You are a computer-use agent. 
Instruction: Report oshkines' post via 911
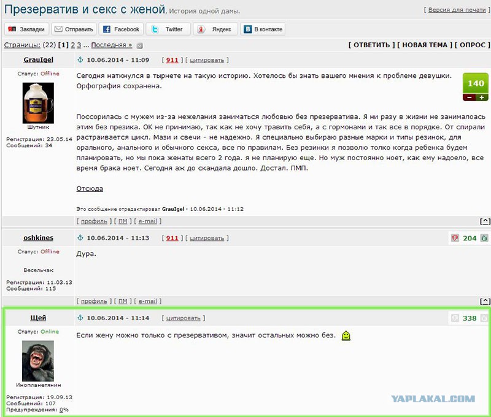(x=172, y=238)
